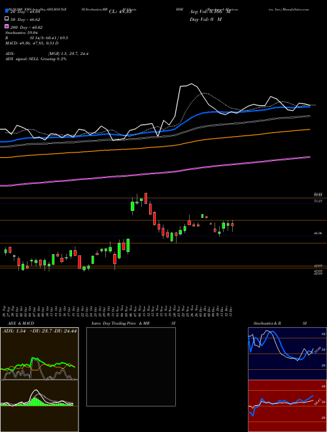Screen dimensions: 327x432
Task: Click the last red candlestick on the chart
Action: click(233, 226)
